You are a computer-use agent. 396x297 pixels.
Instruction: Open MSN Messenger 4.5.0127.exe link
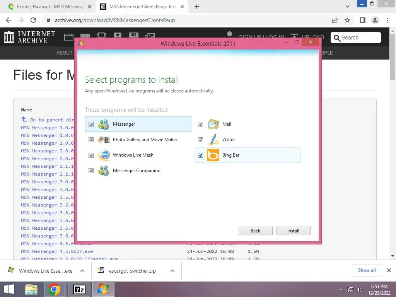pyautogui.click(x=57, y=251)
